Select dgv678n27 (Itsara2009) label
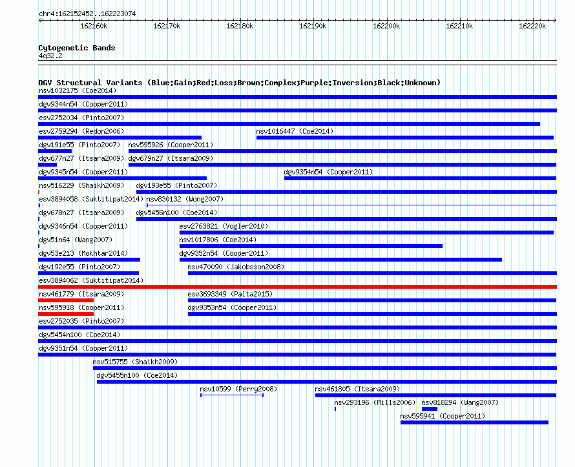 (81, 213)
